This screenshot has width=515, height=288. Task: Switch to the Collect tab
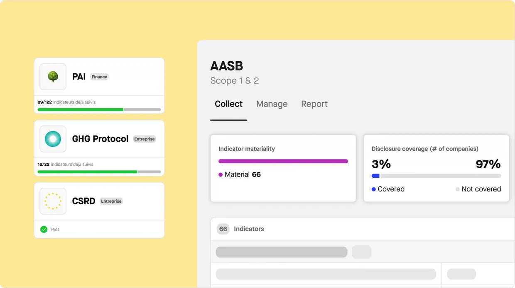pos(228,104)
